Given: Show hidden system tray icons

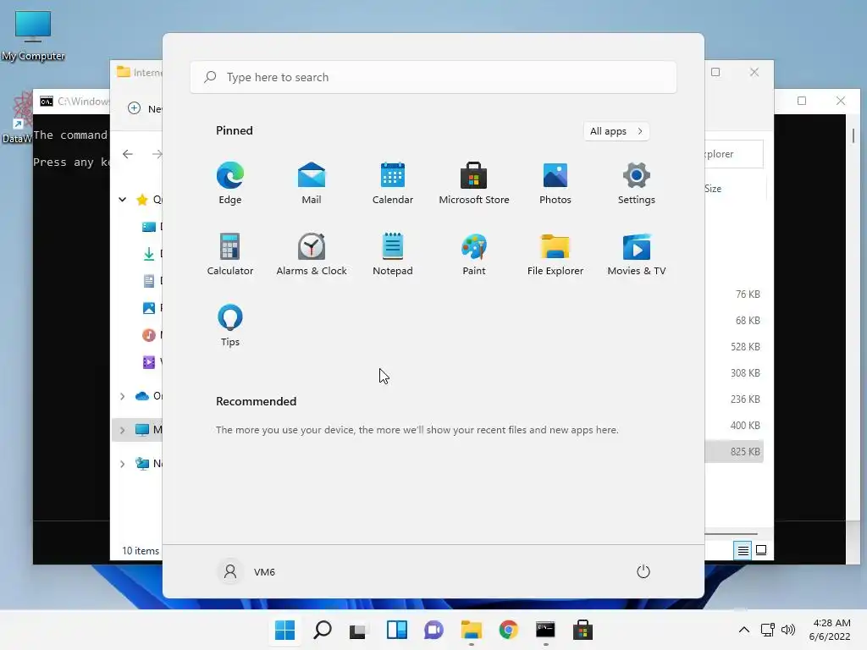Looking at the screenshot, I should pyautogui.click(x=744, y=630).
